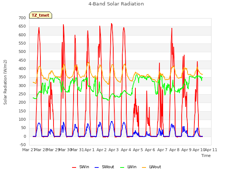Click the '100' y-axis tick label
Screen dimensions: 233x174
click(x=22, y=119)
